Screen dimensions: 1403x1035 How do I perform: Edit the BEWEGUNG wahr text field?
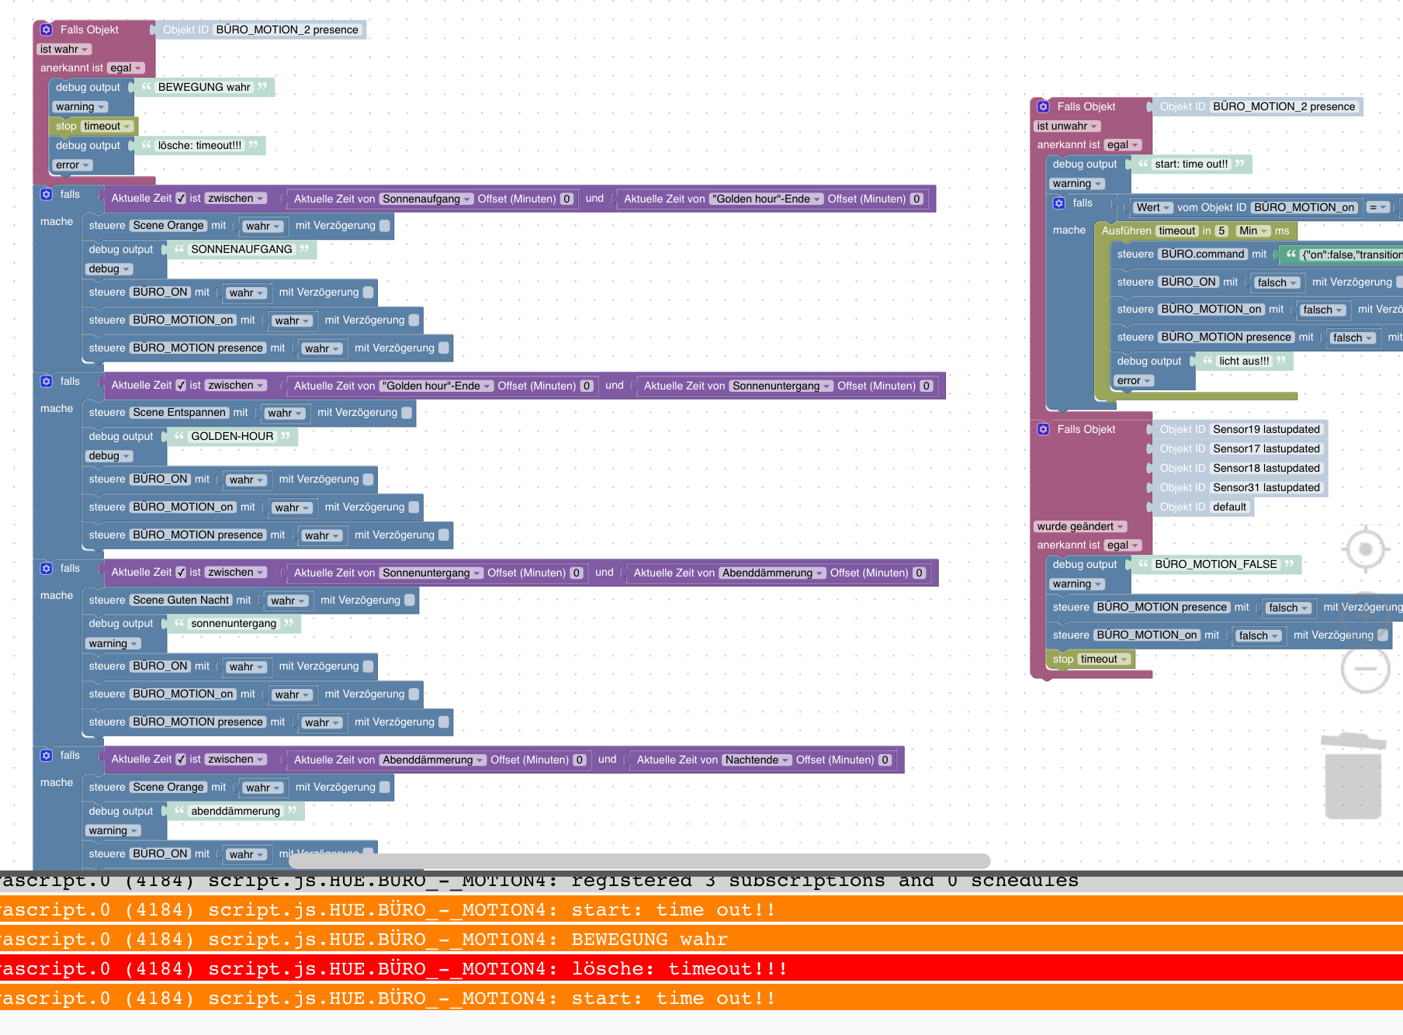click(204, 87)
